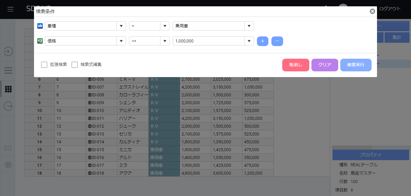Open the hamburger menu at top left

coord(11,9)
